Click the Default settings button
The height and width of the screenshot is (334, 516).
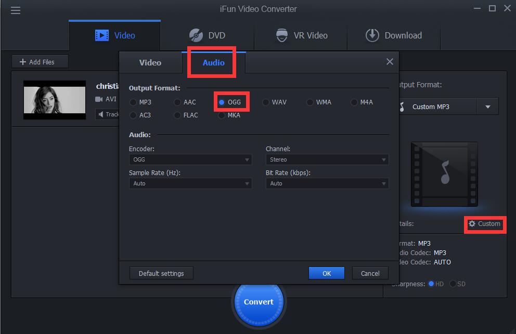(161, 273)
